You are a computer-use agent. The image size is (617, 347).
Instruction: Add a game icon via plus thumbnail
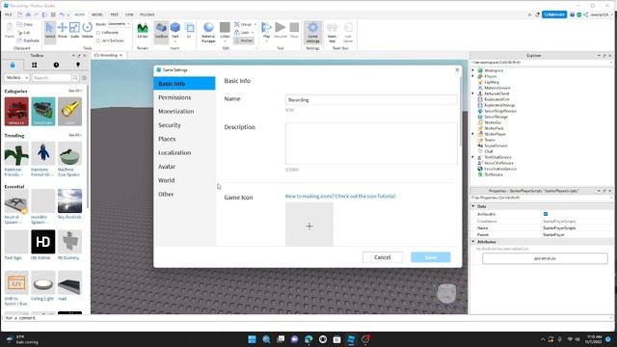point(309,225)
